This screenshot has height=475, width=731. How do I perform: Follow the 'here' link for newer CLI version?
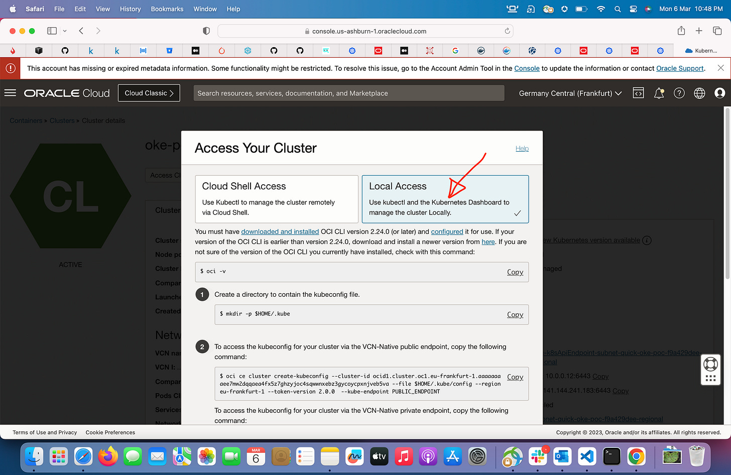(488, 242)
